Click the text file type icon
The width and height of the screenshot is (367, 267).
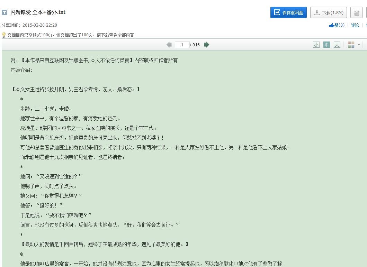(5, 12)
